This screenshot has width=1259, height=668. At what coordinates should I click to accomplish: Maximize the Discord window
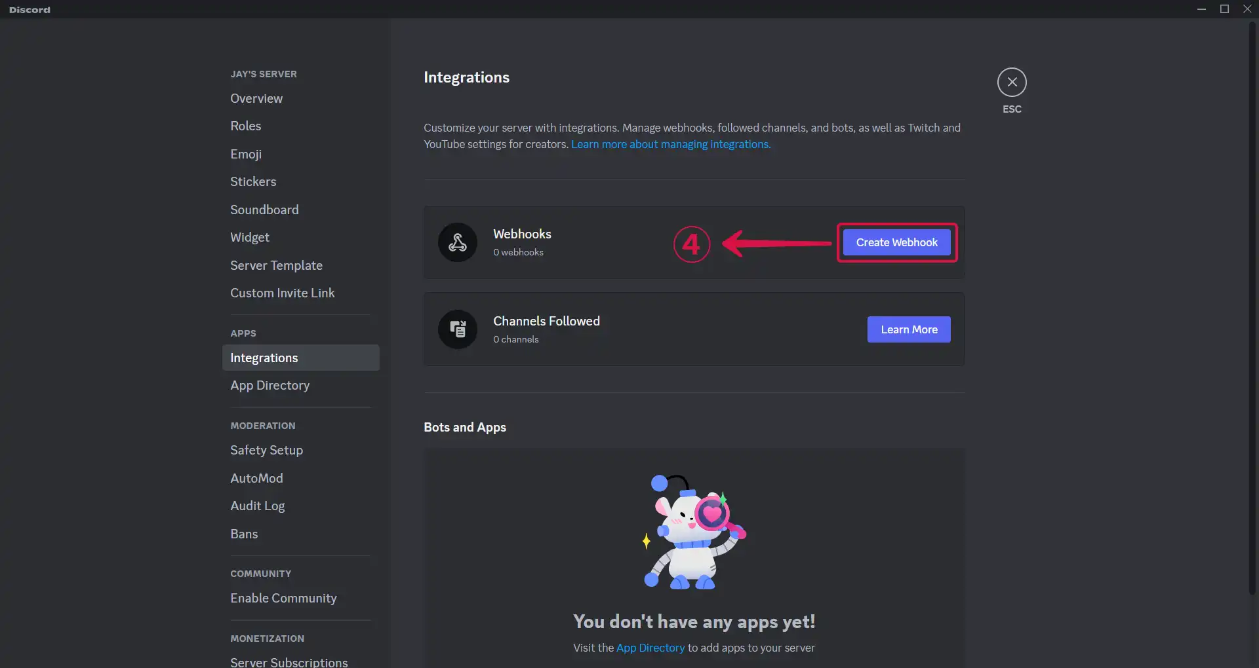pos(1224,9)
